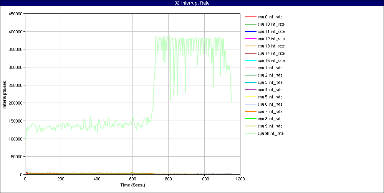Select the 'cpu 6 int_rate' legend label

pyautogui.click(x=270, y=104)
